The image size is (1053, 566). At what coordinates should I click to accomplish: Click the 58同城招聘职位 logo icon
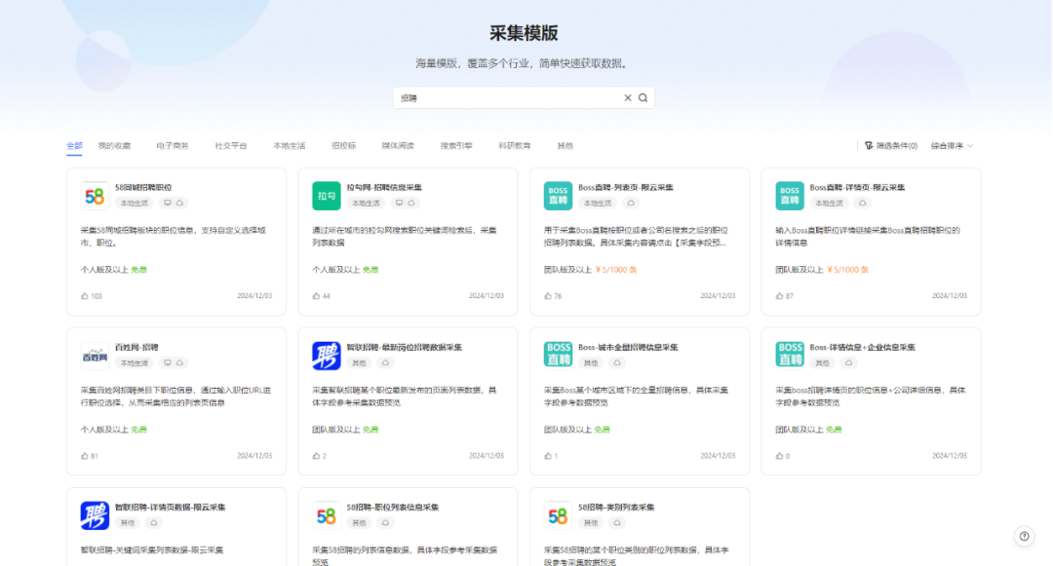click(x=94, y=195)
